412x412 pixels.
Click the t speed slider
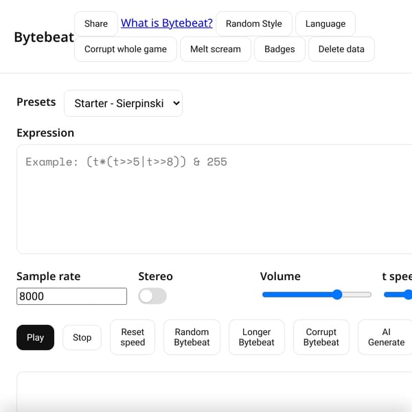click(398, 295)
